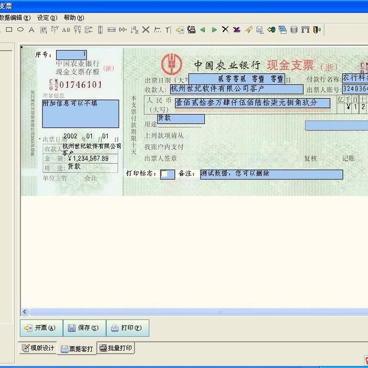The image size is (368, 368).
Task: Click the gray X delete element icon
Action: click(146, 29)
